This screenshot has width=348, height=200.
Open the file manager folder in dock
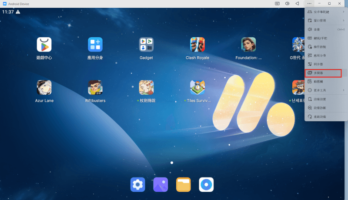click(x=183, y=184)
